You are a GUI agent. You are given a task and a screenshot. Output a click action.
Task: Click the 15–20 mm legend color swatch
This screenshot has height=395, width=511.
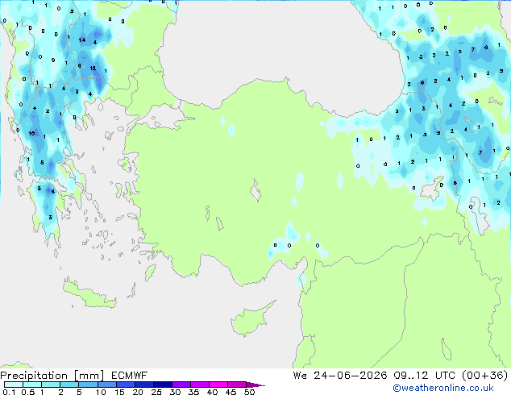pos(126,385)
